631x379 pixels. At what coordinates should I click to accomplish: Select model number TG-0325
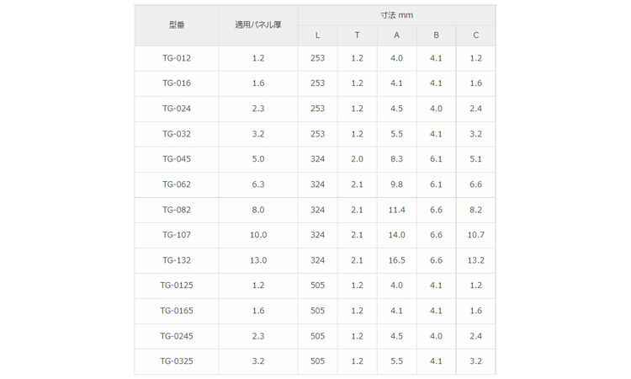pos(177,360)
